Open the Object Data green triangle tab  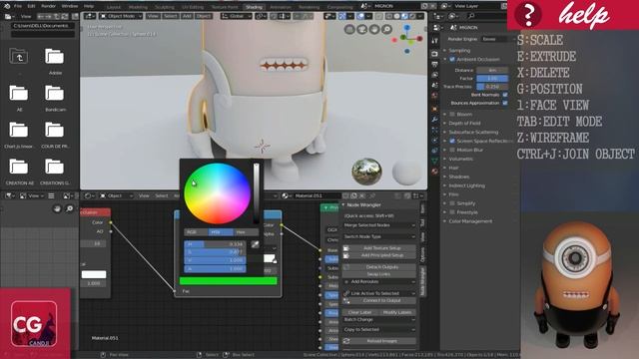pos(435,162)
